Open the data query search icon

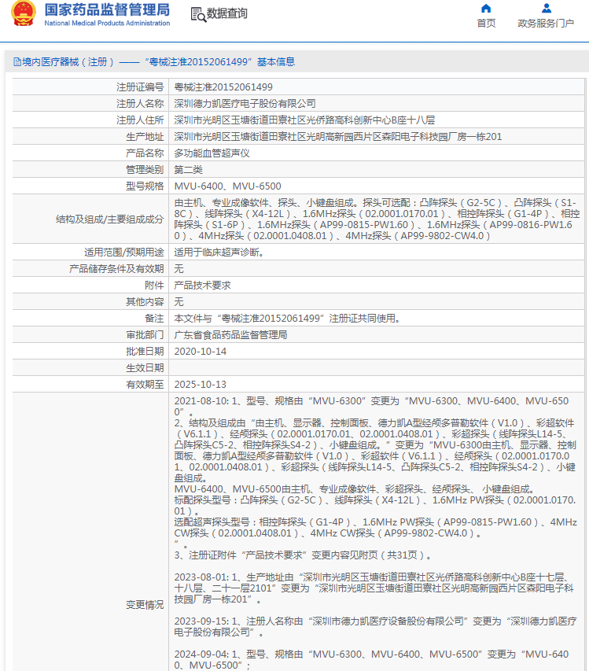(198, 14)
